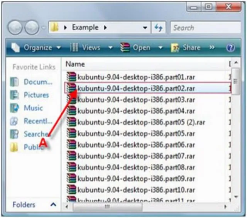The width and height of the screenshot is (247, 218).
Task: Click the Pictures folder icon
Action: [x=14, y=95]
